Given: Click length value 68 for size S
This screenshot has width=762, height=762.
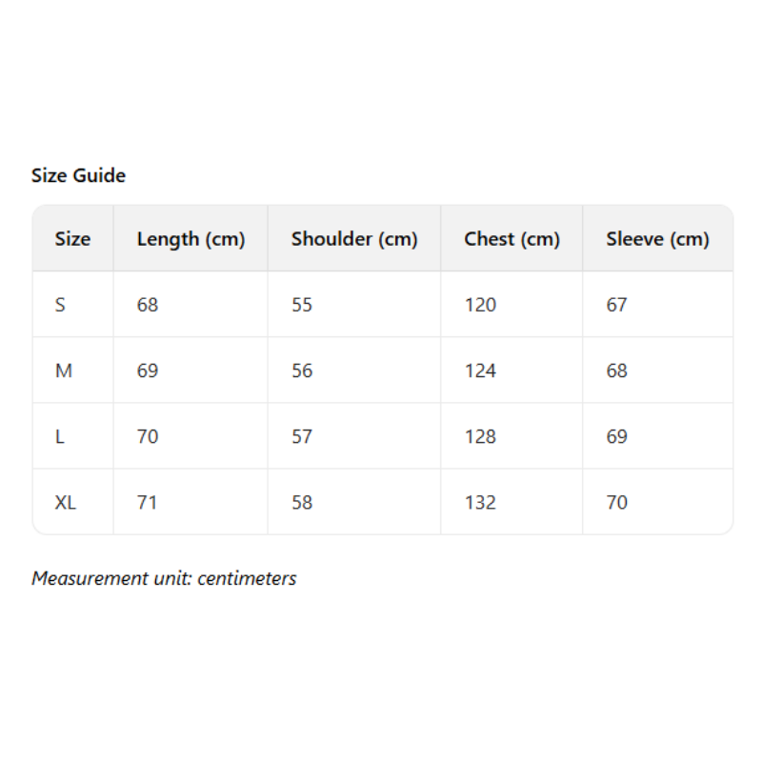Looking at the screenshot, I should pos(148,305).
